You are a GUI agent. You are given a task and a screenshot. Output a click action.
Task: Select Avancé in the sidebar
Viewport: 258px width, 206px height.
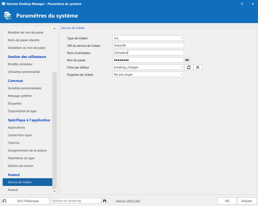point(13,190)
